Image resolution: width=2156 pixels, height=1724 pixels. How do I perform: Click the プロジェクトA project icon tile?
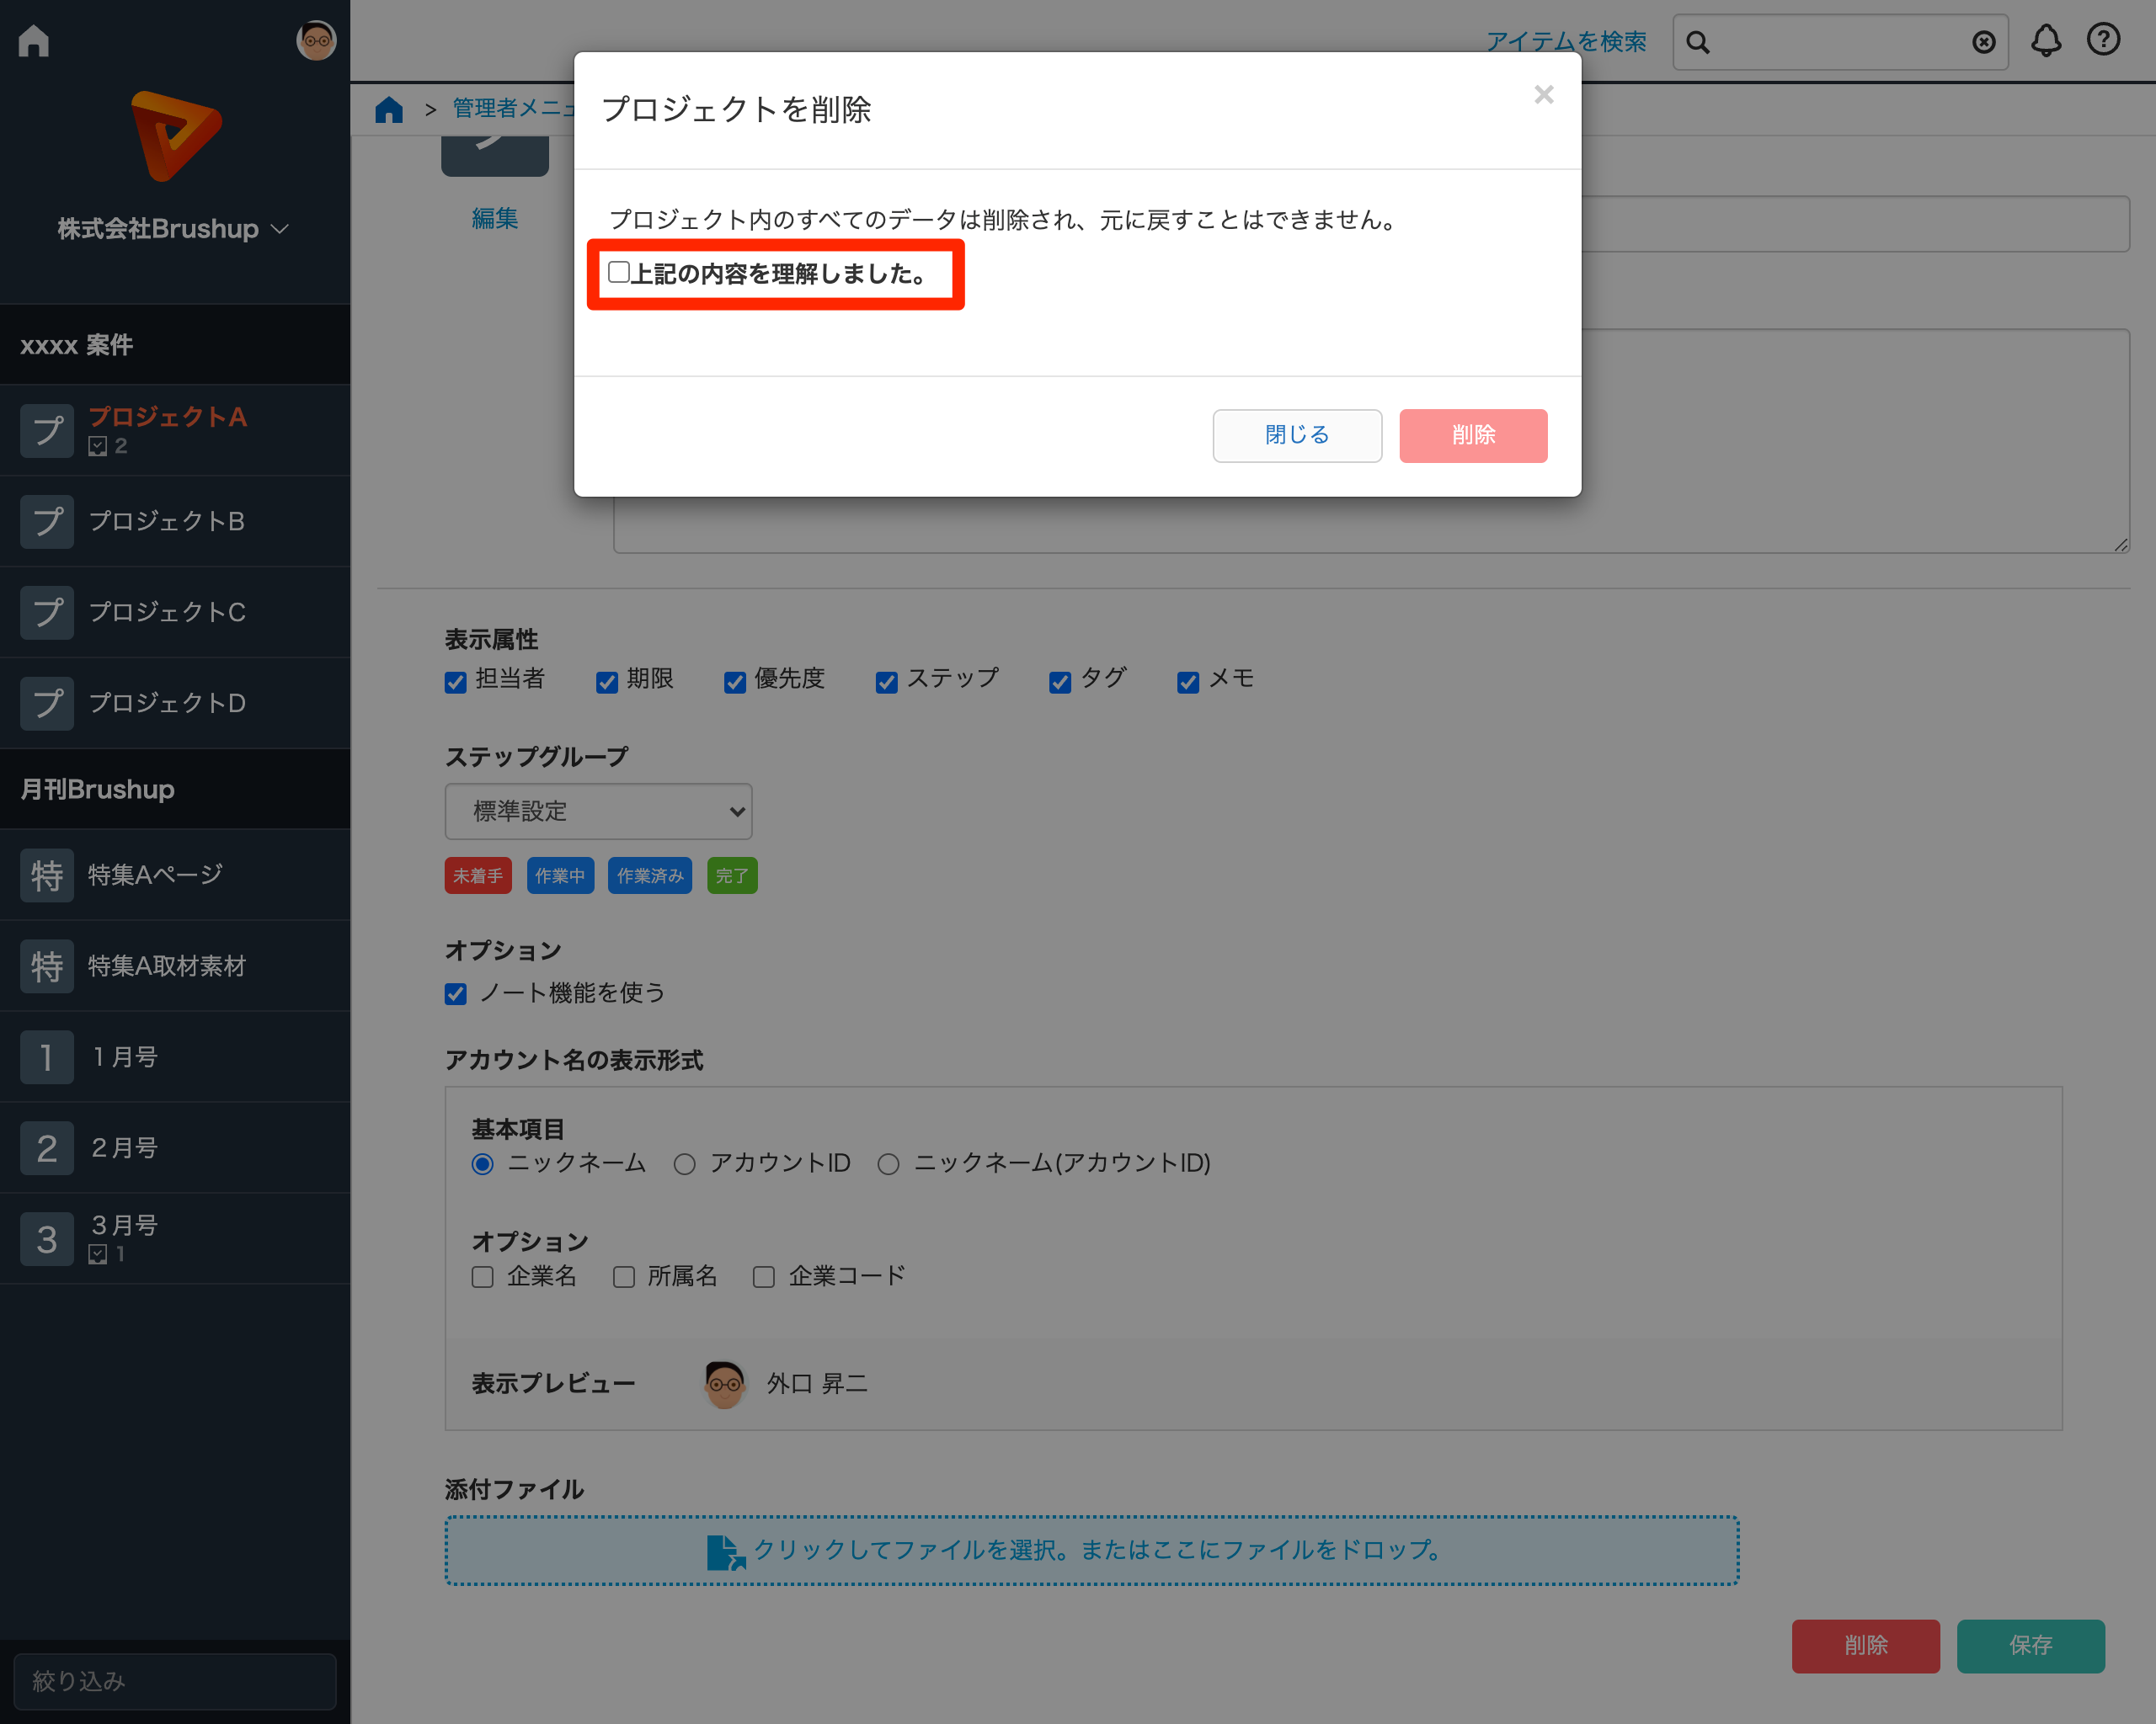[x=47, y=431]
